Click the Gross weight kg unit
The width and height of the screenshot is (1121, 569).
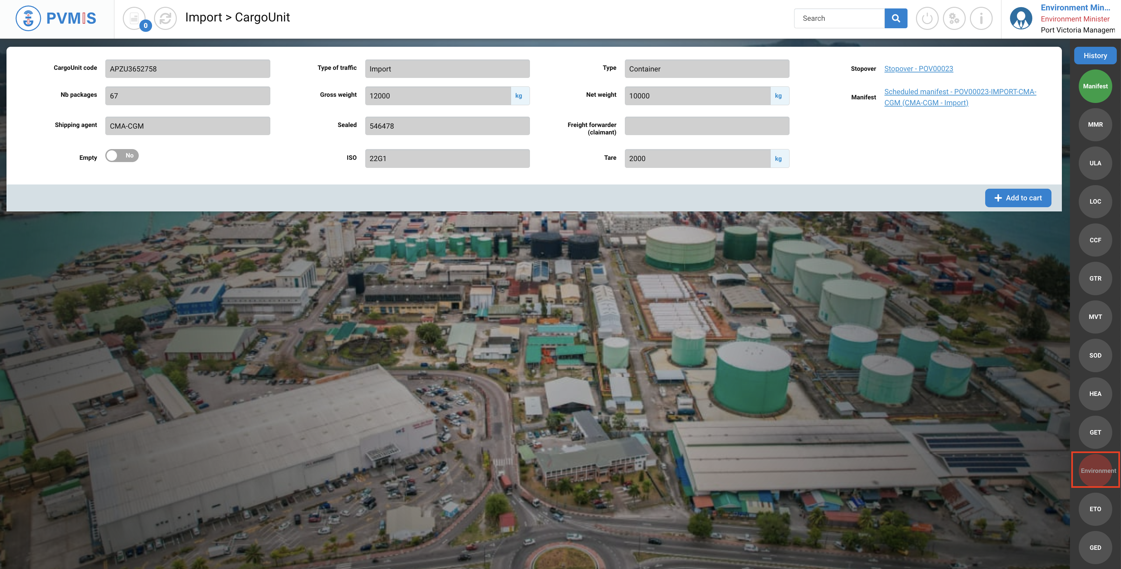pyautogui.click(x=519, y=96)
